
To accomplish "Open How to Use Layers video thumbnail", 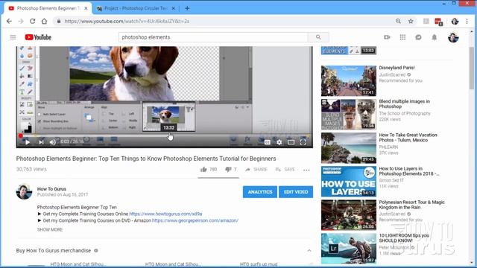I will click(x=349, y=182).
